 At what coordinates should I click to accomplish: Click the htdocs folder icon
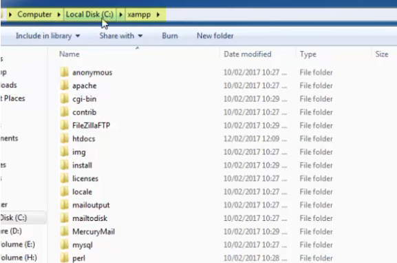click(64, 138)
